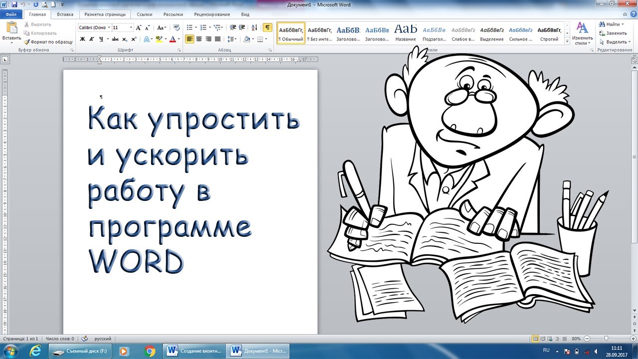Toggle bold Ж formatting
Screen dimensions: 638x359
(83, 39)
